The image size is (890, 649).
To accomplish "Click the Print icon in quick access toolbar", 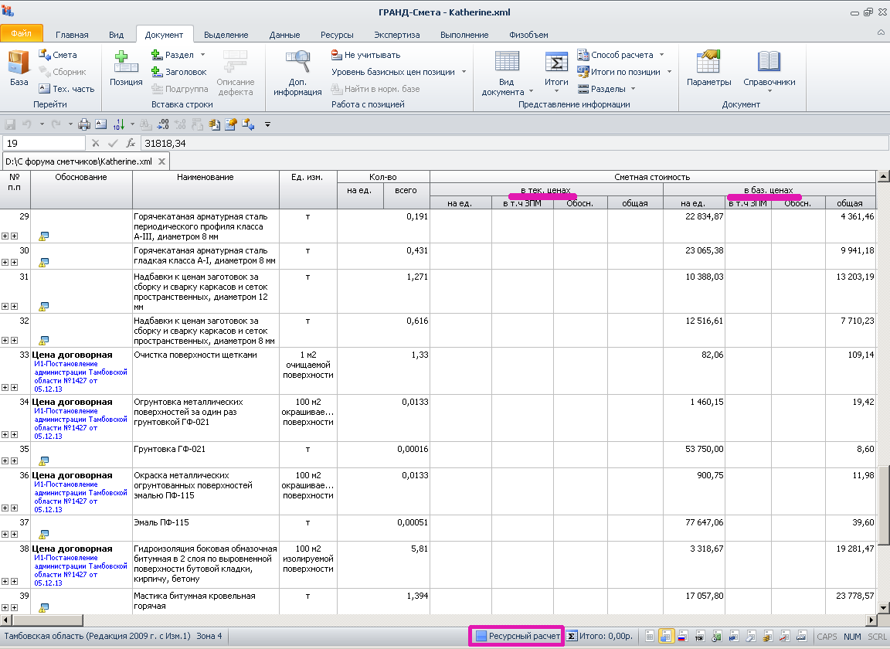I will (x=85, y=124).
